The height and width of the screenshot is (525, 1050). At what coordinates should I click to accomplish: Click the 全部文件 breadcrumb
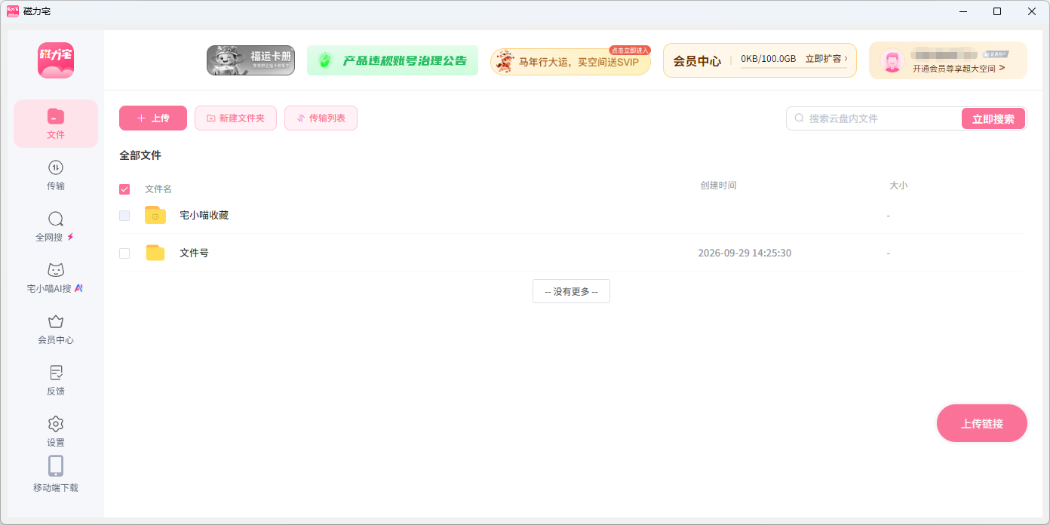(140, 155)
